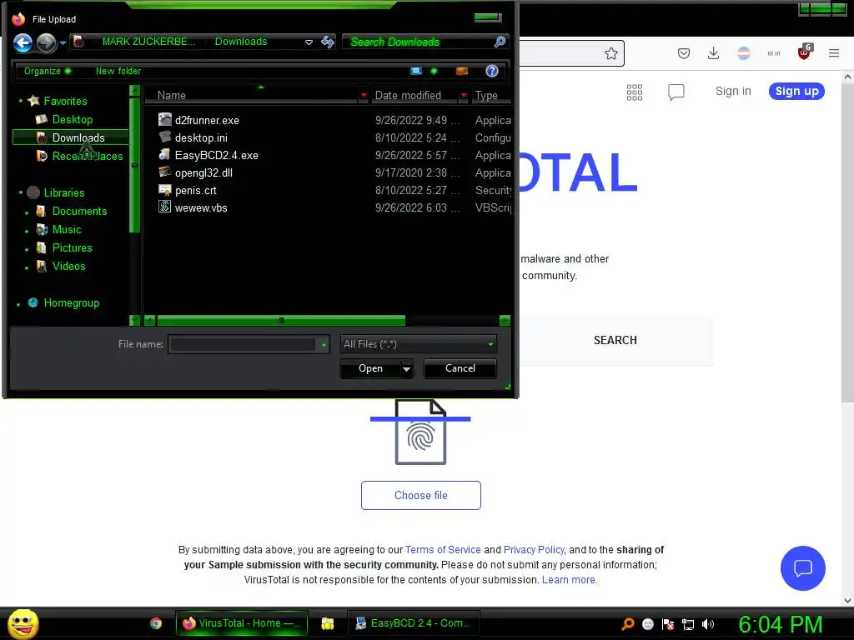Select the file EasyBCD2.4.exe
Viewport: 854px width, 640px height.
216,155
